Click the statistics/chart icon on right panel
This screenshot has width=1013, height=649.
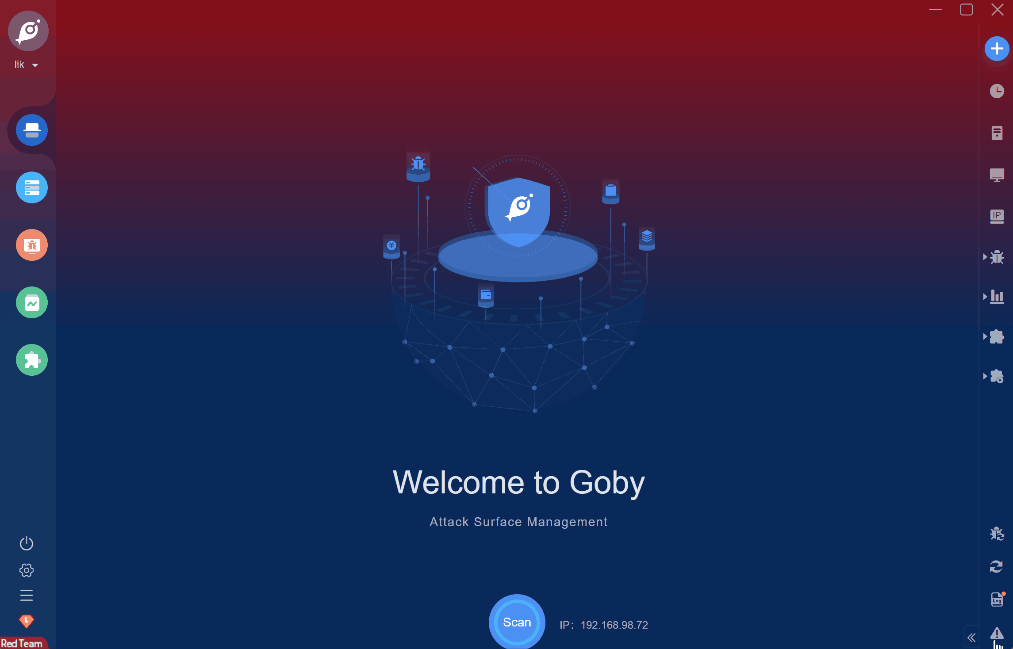pos(997,297)
